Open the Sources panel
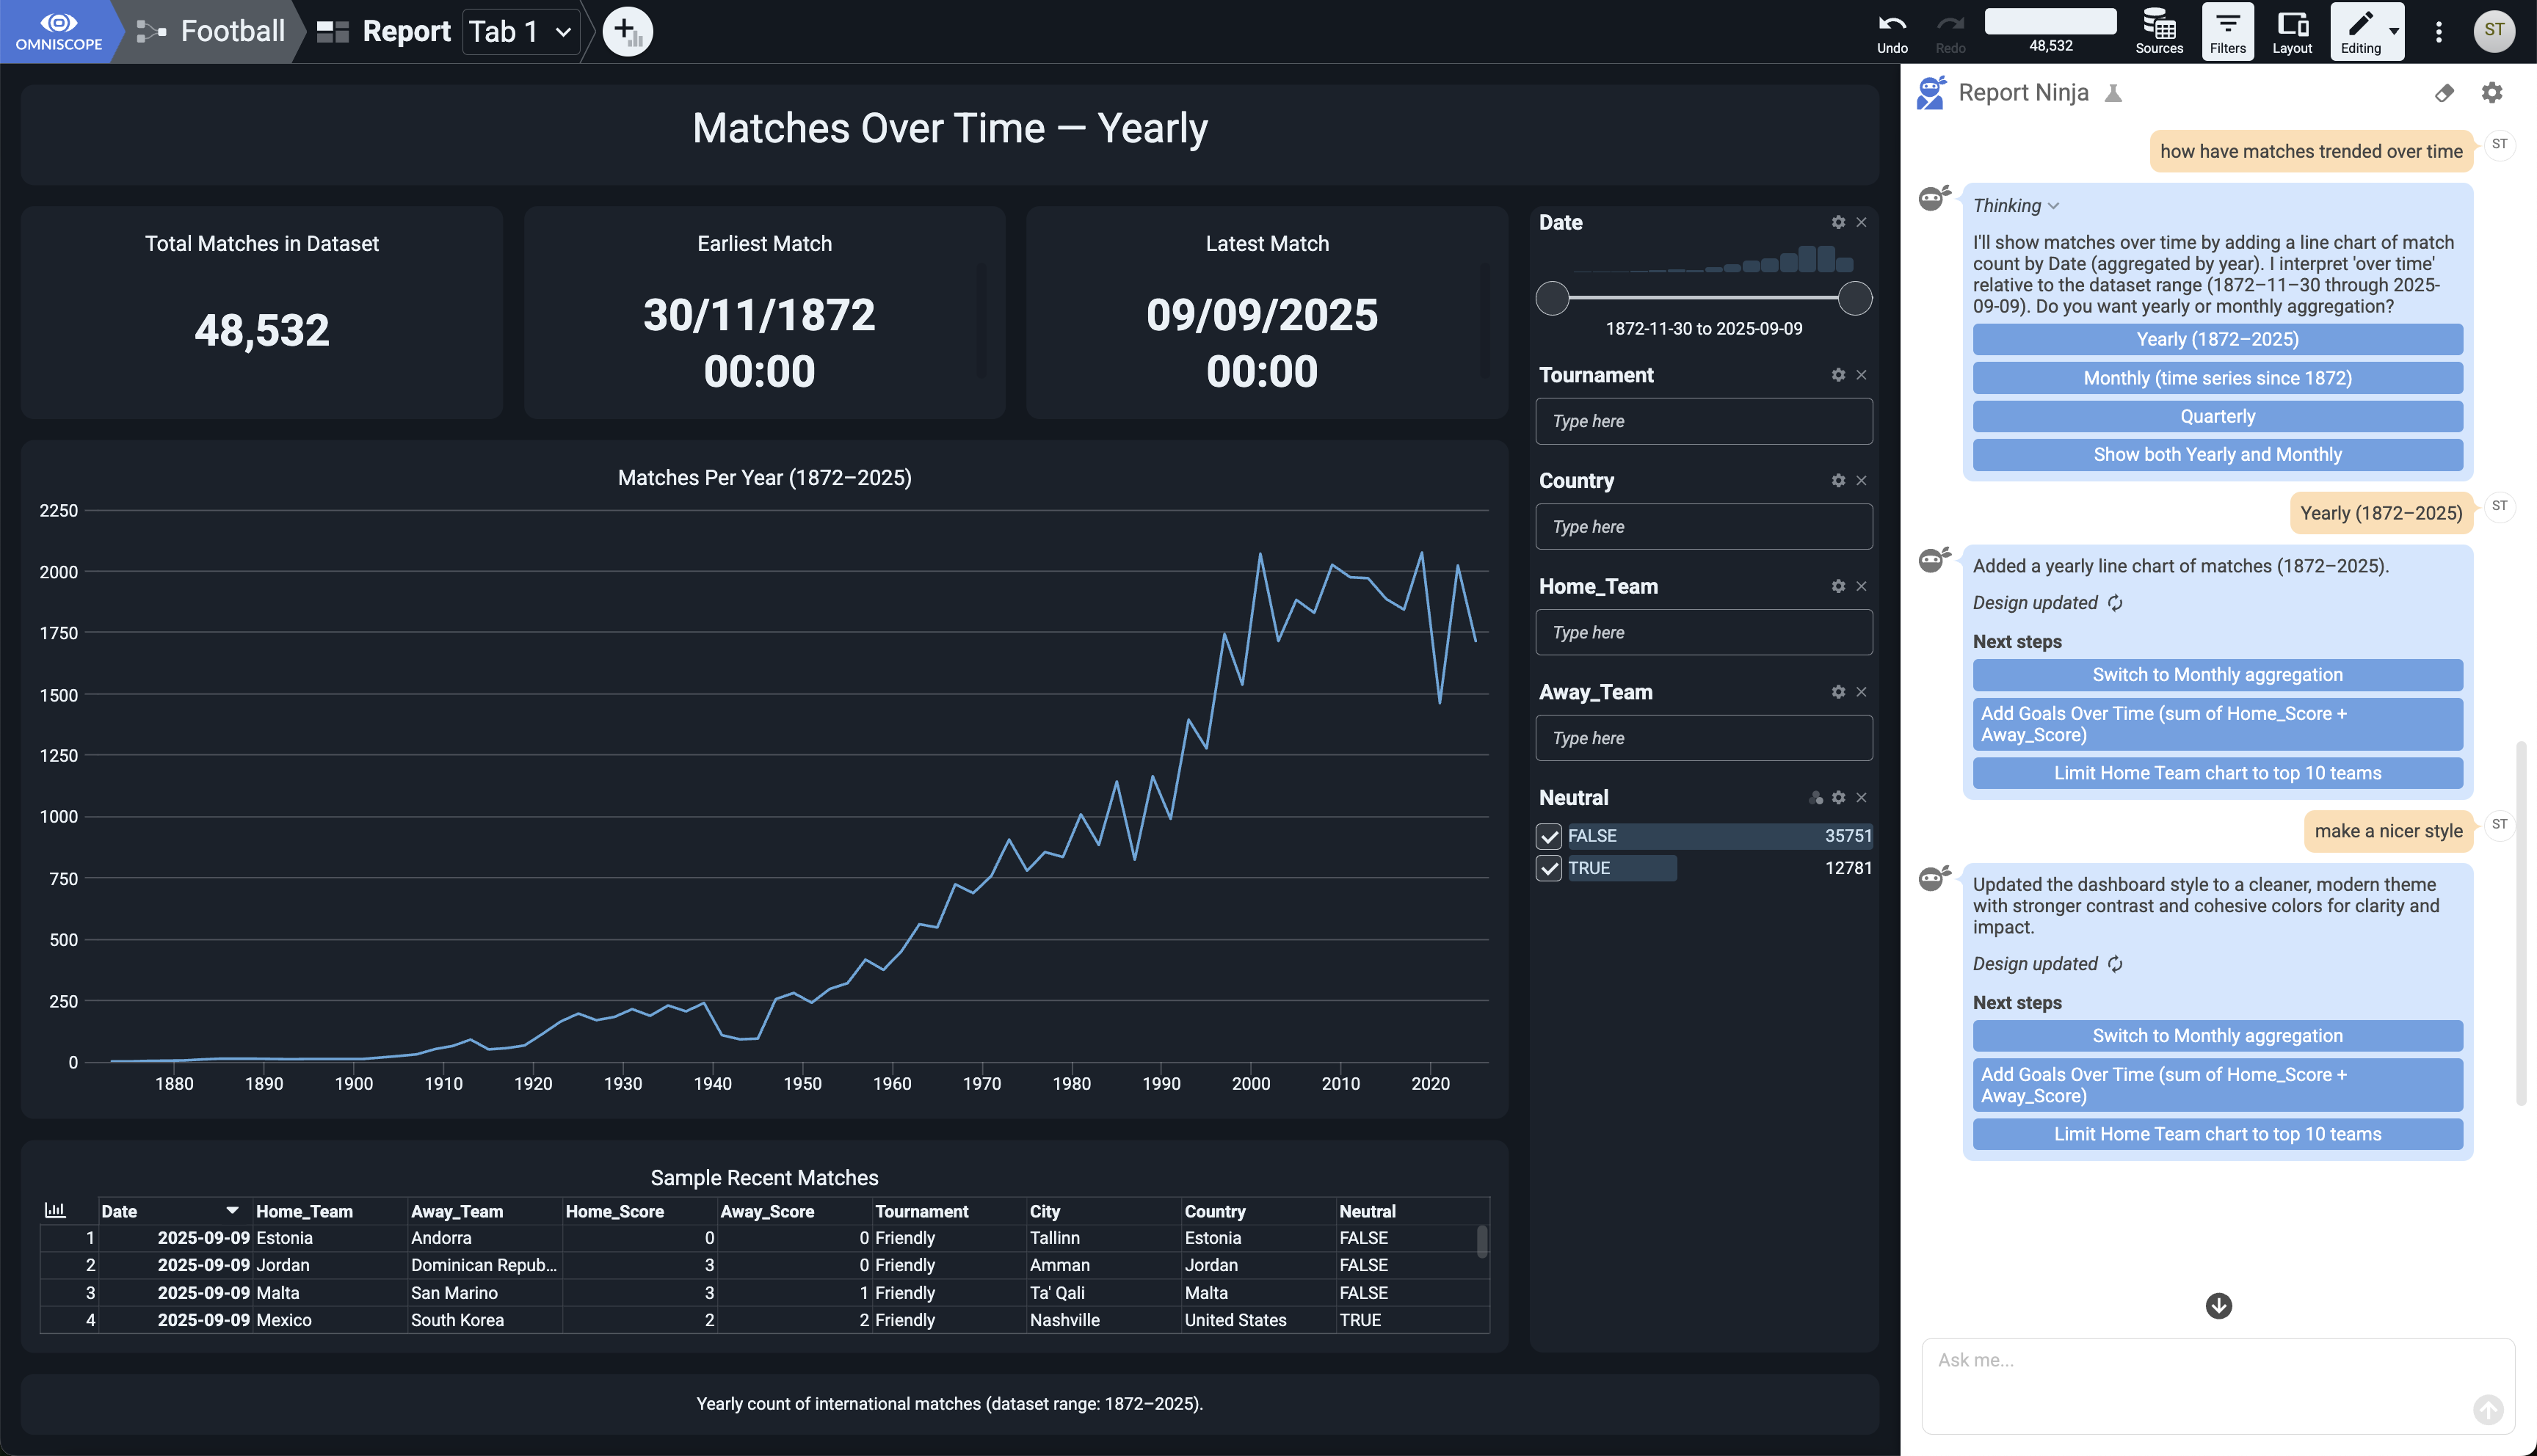Viewport: 2537px width, 1456px height. 2158,31
